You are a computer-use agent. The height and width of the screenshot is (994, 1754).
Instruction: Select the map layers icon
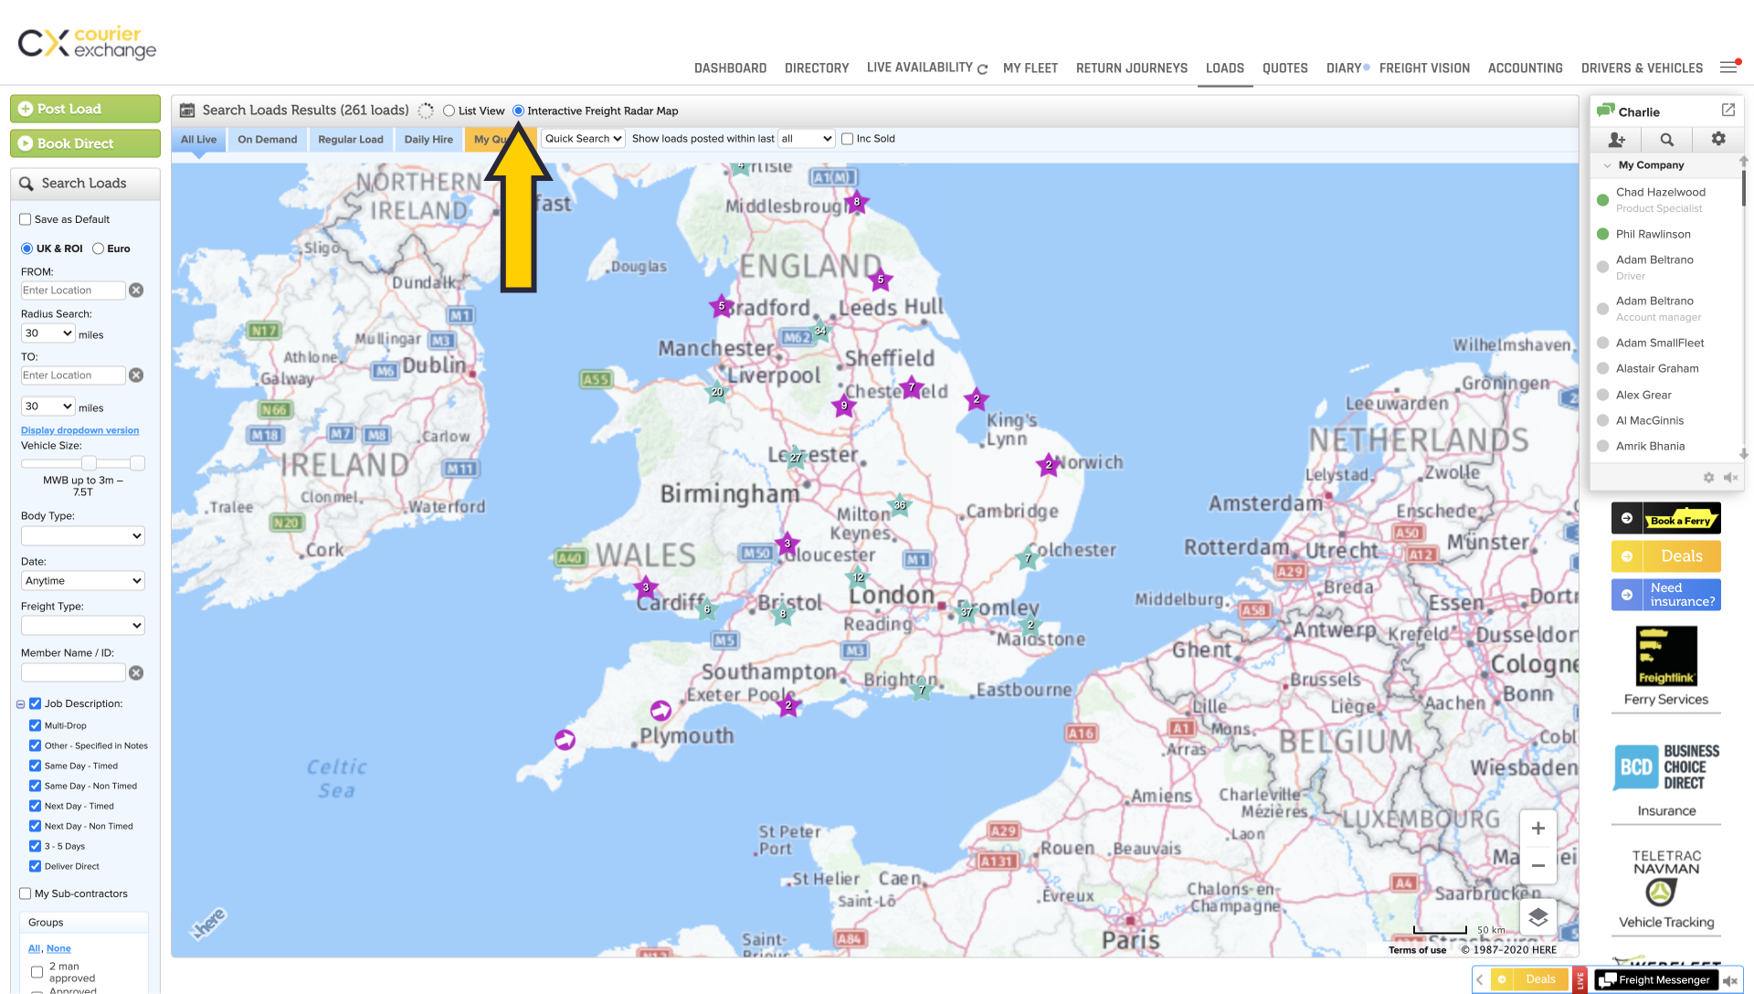[x=1538, y=917]
